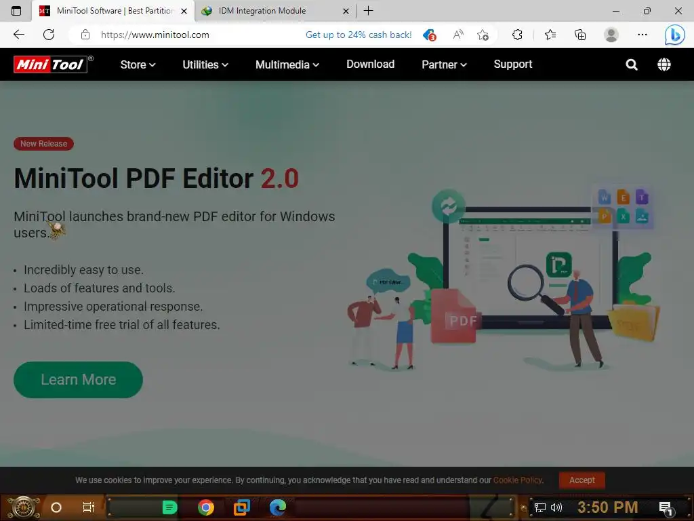694x521 pixels.
Task: Open the Favorites list icon
Action: (550, 35)
